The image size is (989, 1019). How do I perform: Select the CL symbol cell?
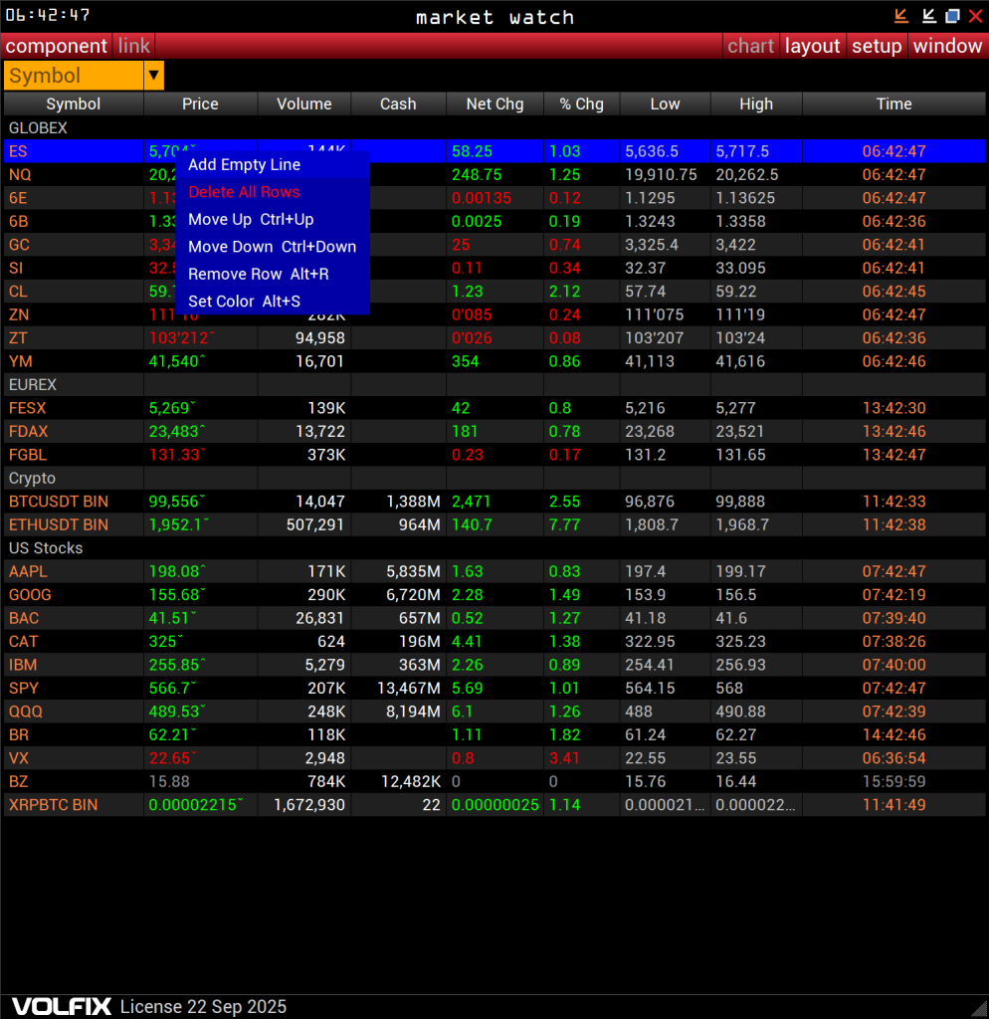pyautogui.click(x=74, y=292)
